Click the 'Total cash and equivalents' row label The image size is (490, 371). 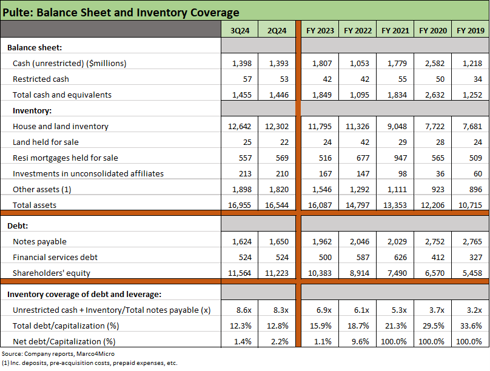tap(62, 95)
